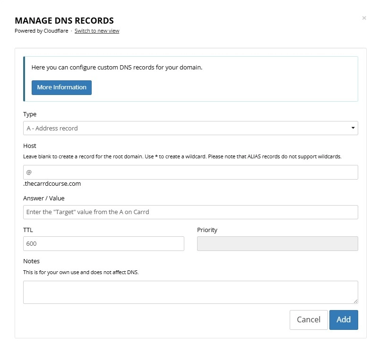Click the Answer / Value target input
379x345 pixels.
tap(190, 212)
